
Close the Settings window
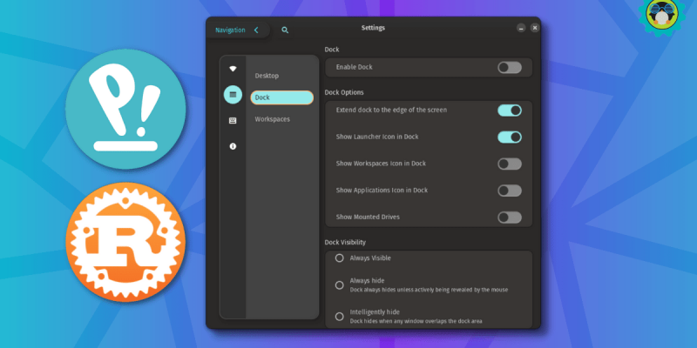tap(535, 28)
